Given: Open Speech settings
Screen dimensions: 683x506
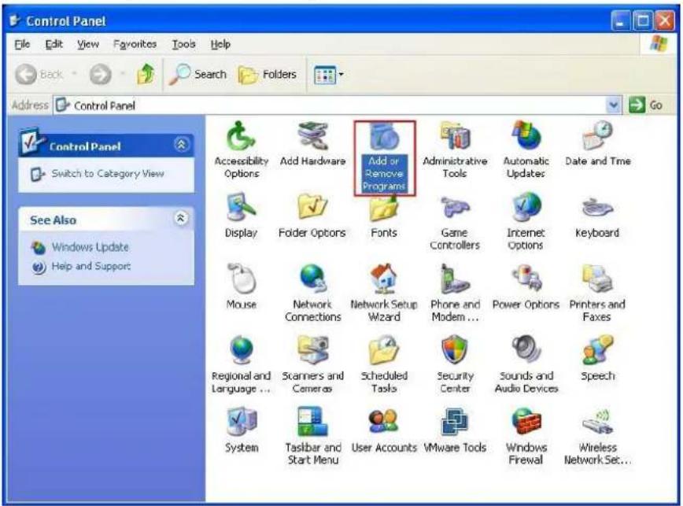Looking at the screenshot, I should (x=597, y=358).
